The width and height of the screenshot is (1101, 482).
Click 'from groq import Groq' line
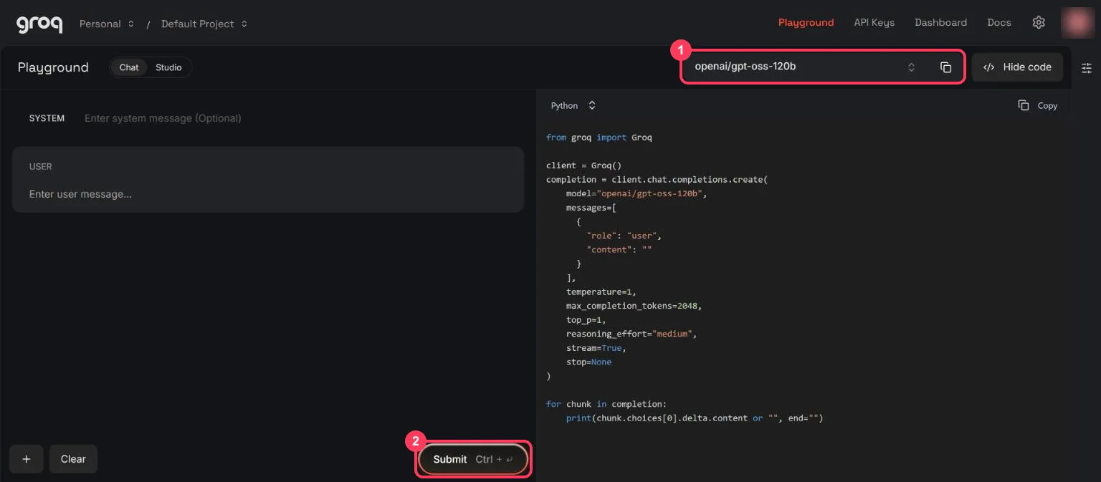point(599,137)
